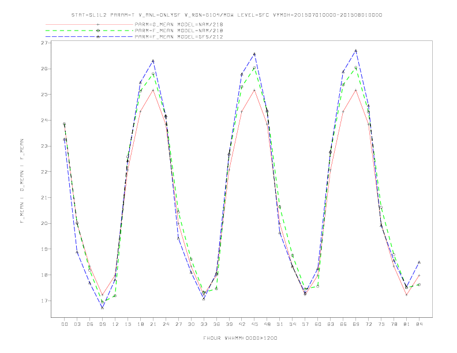
Task: Click green NAM circle marker at hour 12
Action: (x=115, y=296)
